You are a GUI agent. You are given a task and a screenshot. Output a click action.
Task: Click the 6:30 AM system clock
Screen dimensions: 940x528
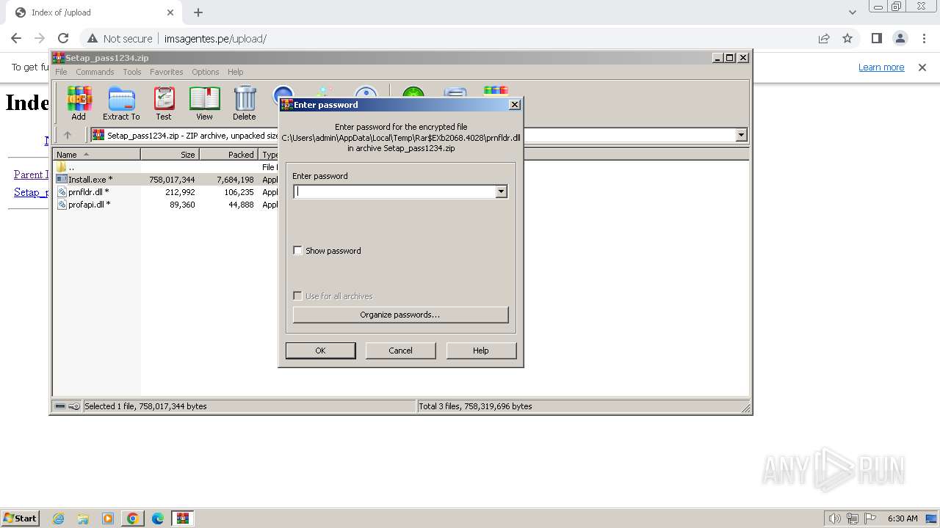tap(903, 518)
